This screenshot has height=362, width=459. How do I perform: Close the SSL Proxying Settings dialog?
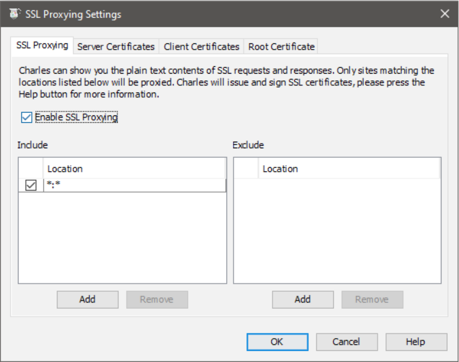coord(444,14)
